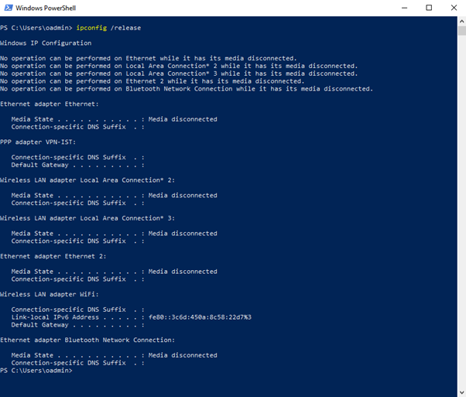Click the error line for 'Ethernet 2' media disconnected

tap(152, 81)
